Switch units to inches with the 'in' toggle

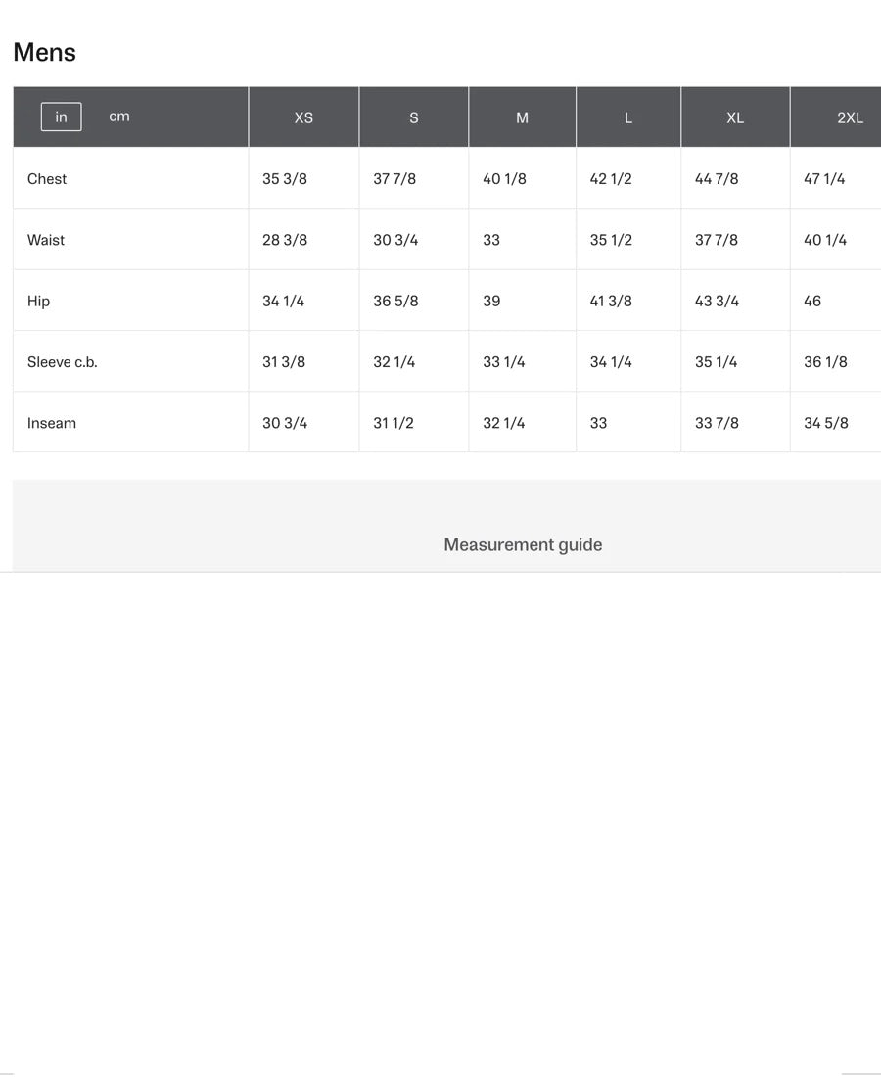[x=61, y=117]
